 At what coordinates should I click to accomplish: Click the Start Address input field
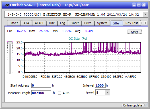point(41,85)
